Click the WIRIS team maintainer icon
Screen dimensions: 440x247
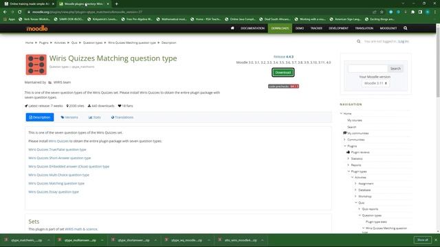tap(50, 82)
